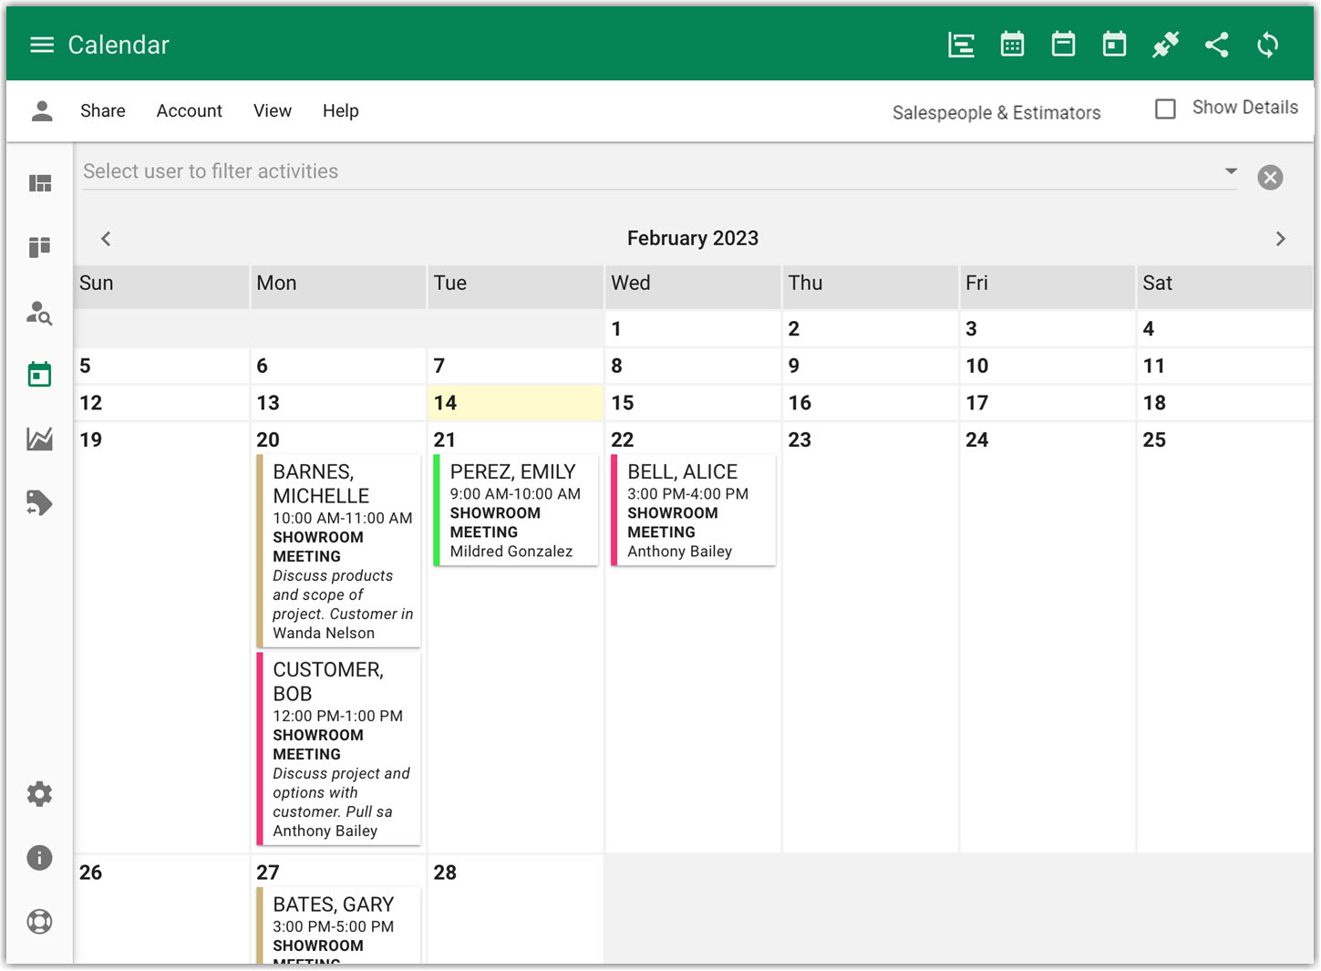Screen dimensions: 1321x971
Task: Open settings gear in sidebar
Action: [40, 794]
